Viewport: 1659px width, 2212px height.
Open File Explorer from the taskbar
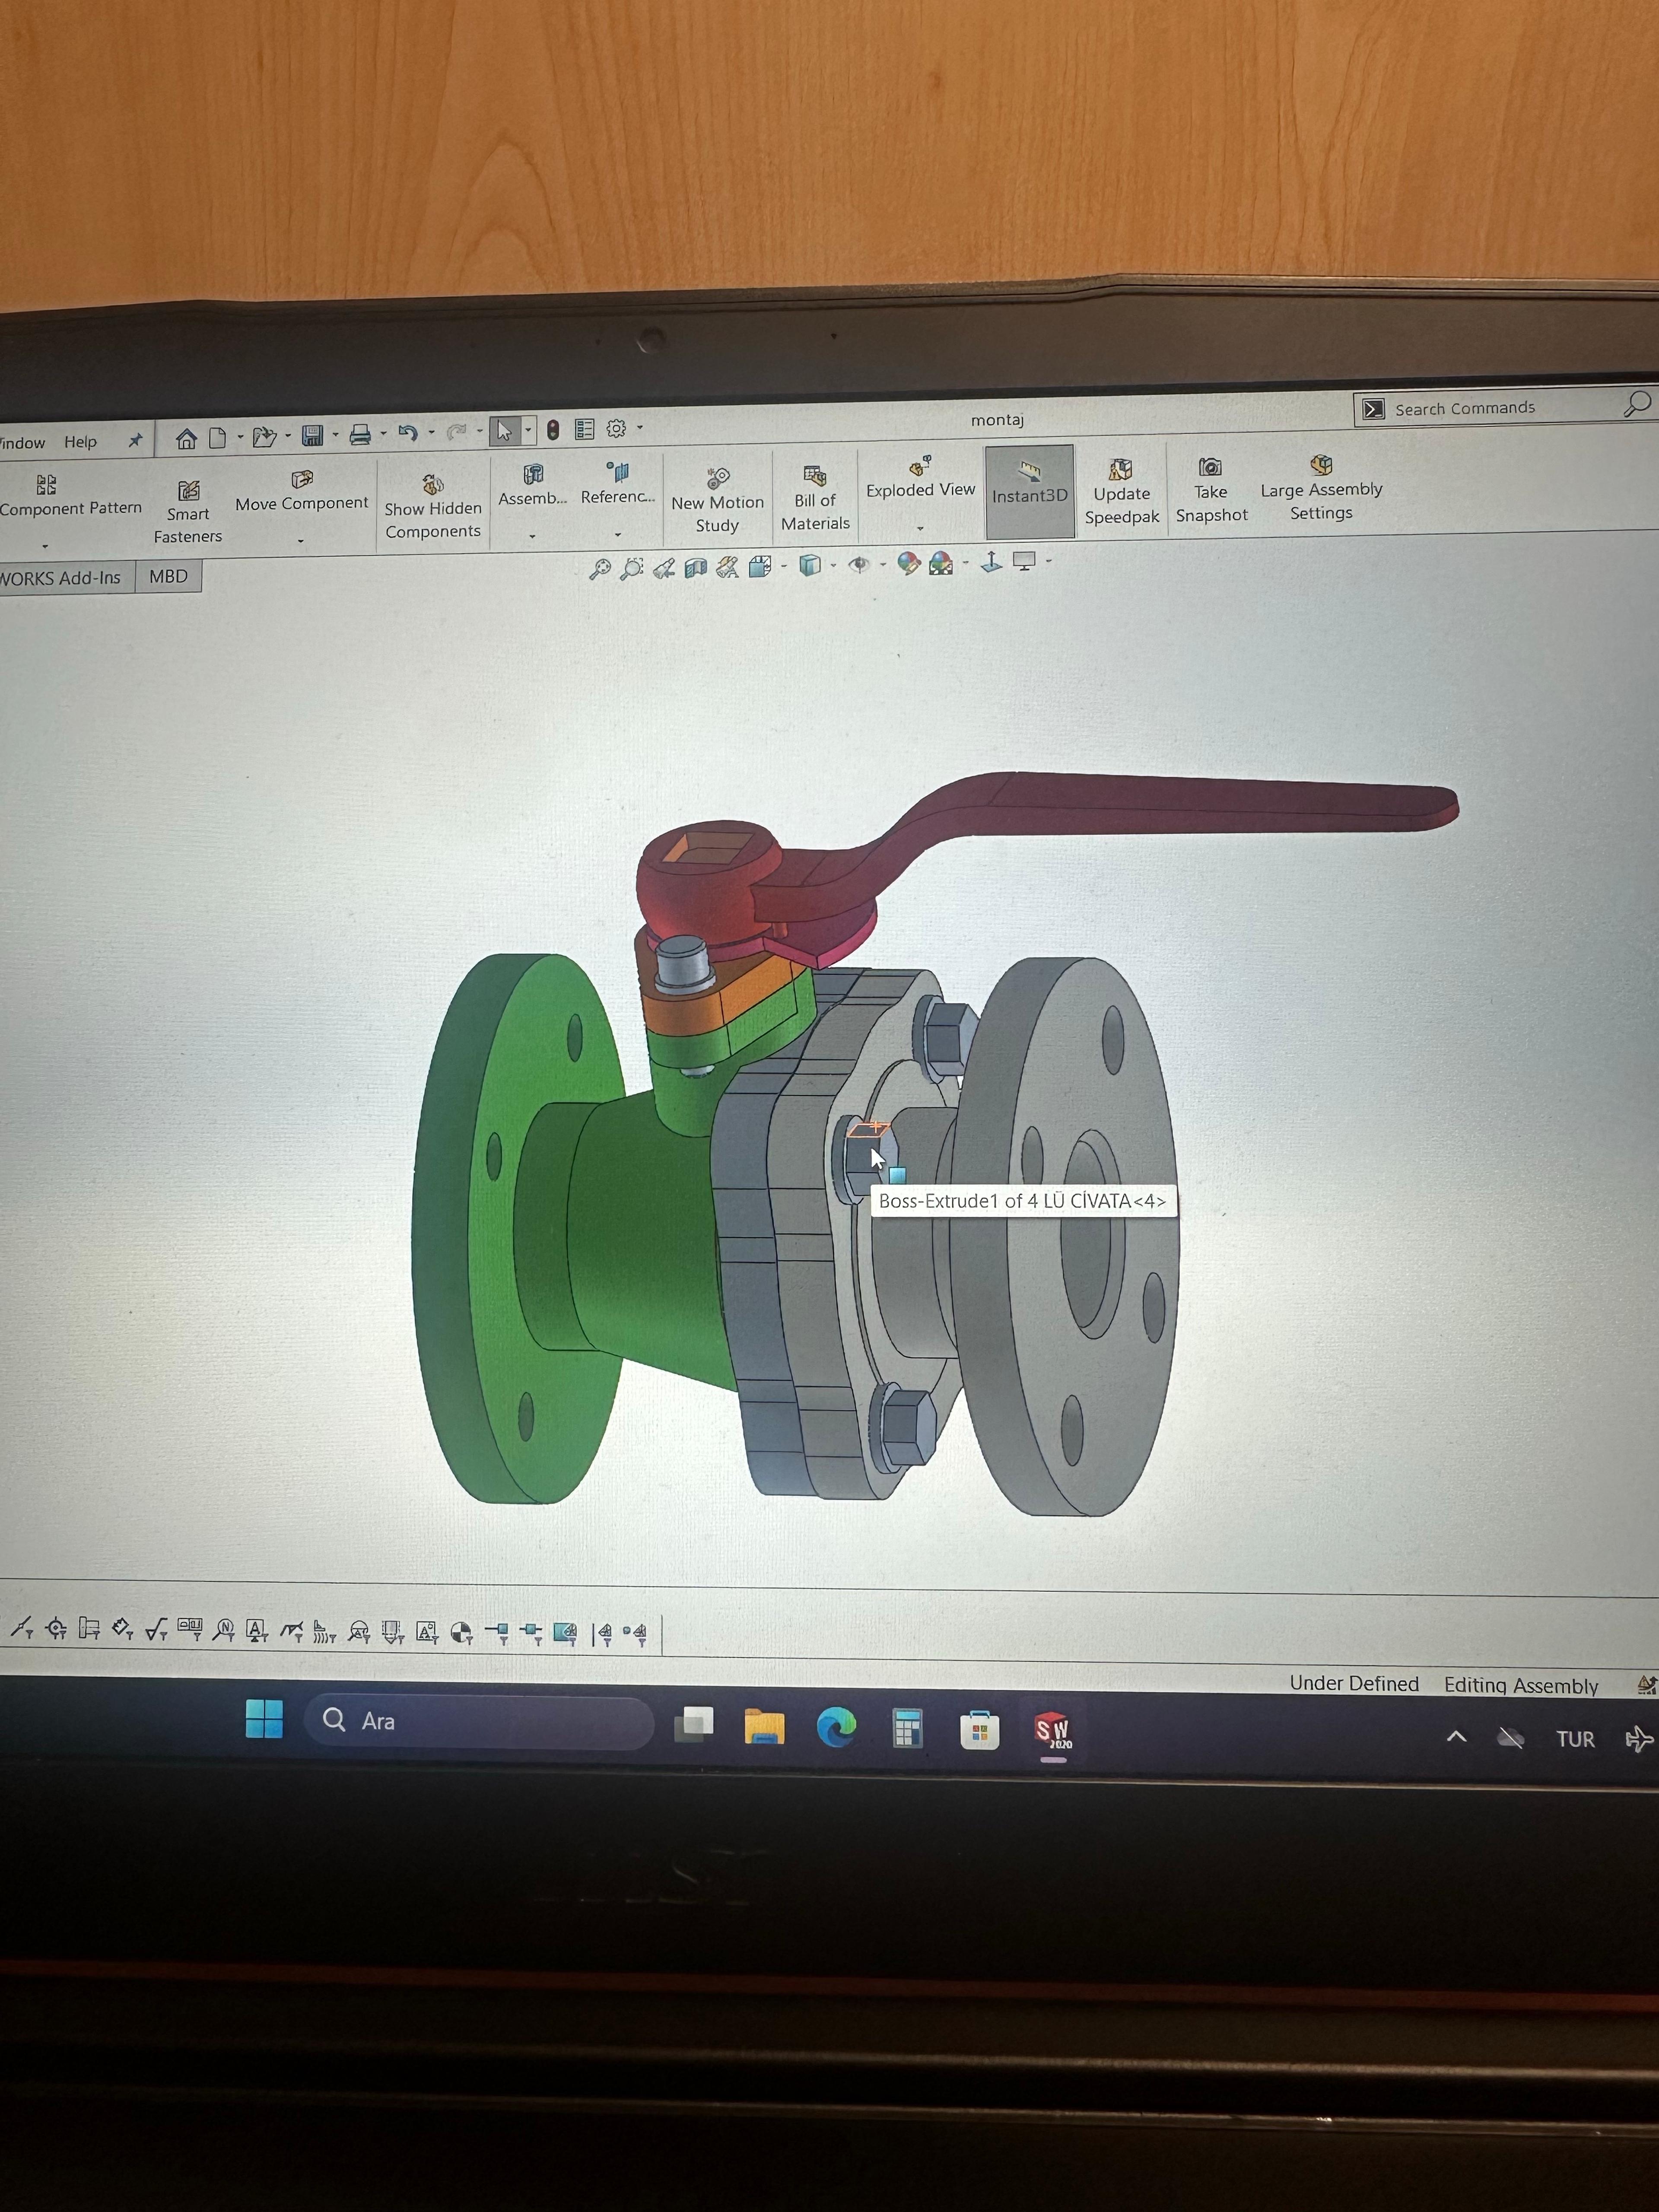(764, 1726)
